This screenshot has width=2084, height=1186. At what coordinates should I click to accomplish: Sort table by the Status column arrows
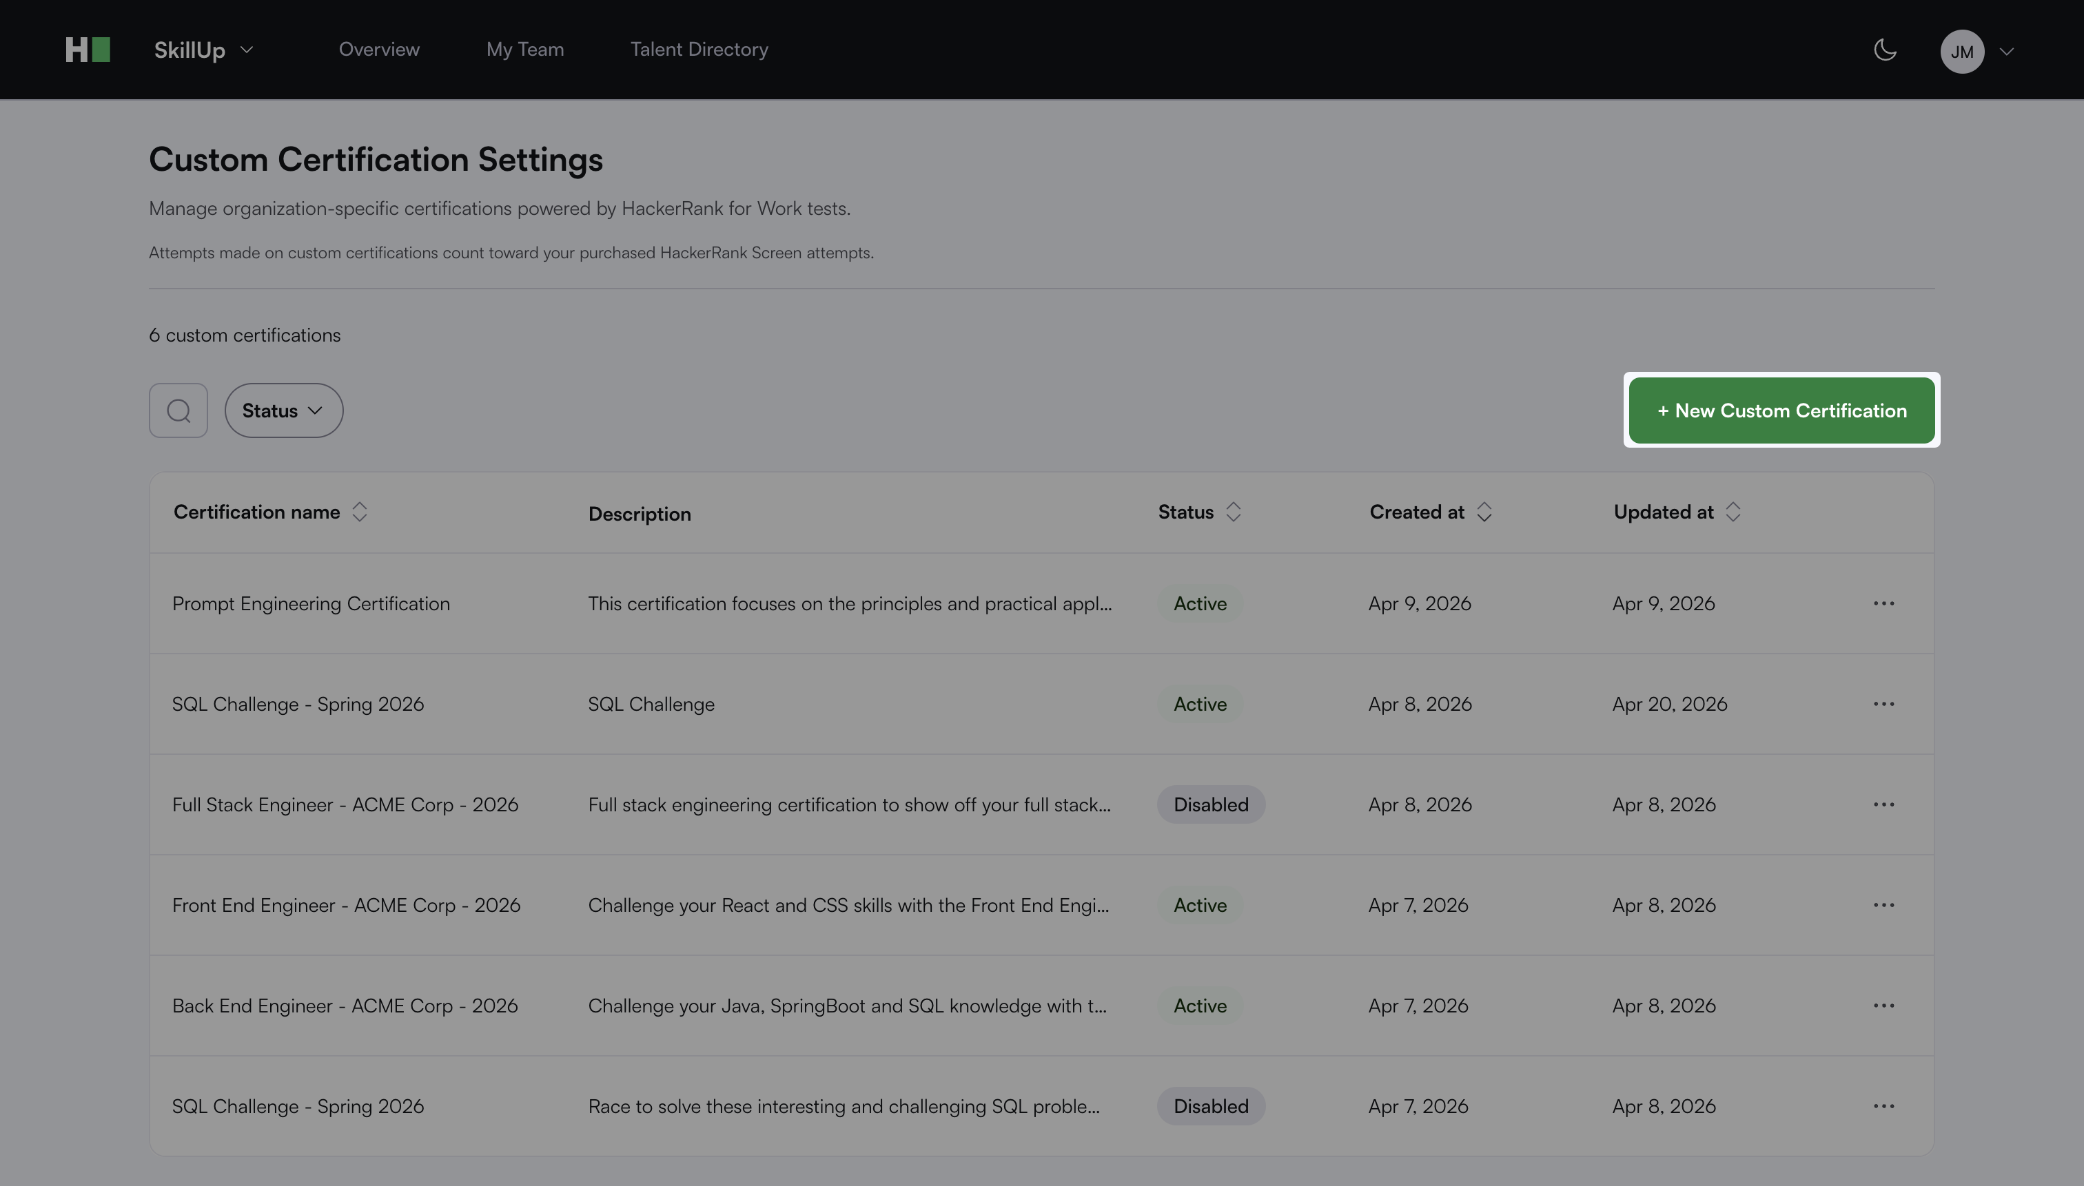coord(1233,512)
